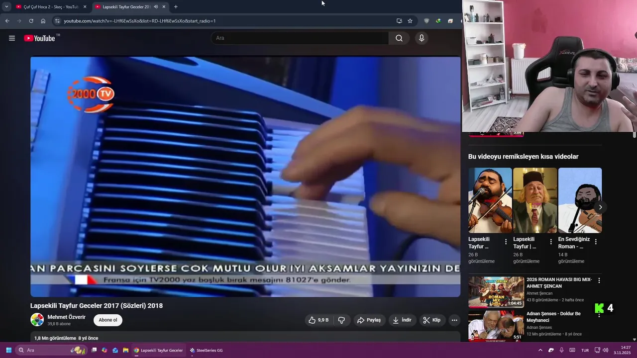Open options menu of first Lapsekili short
Screen dimensions: 637x358
506,242
